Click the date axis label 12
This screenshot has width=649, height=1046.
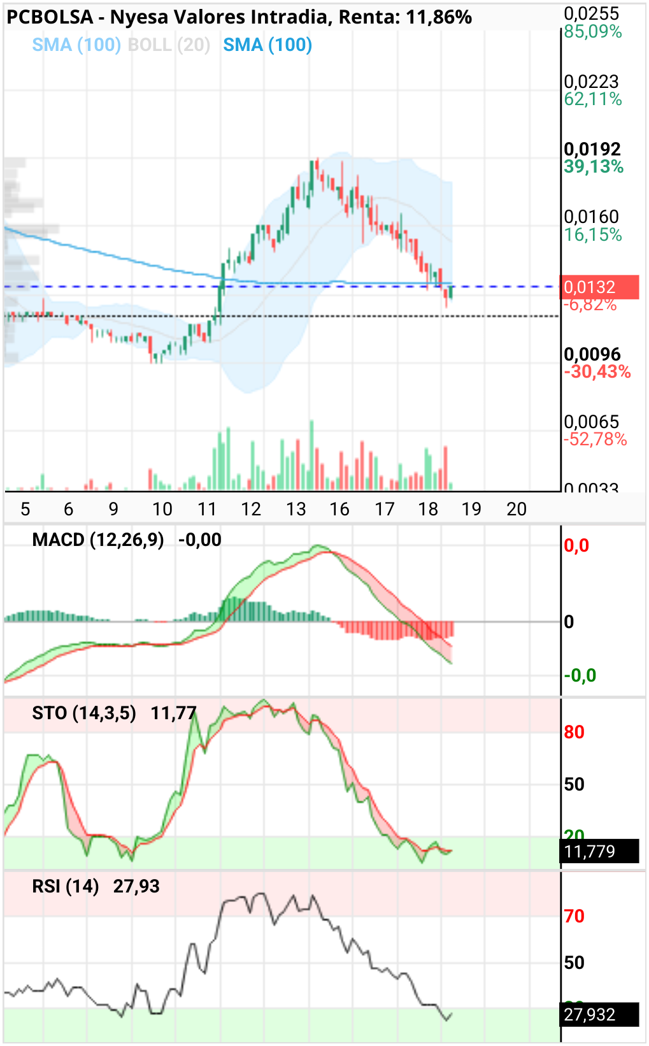[251, 509]
